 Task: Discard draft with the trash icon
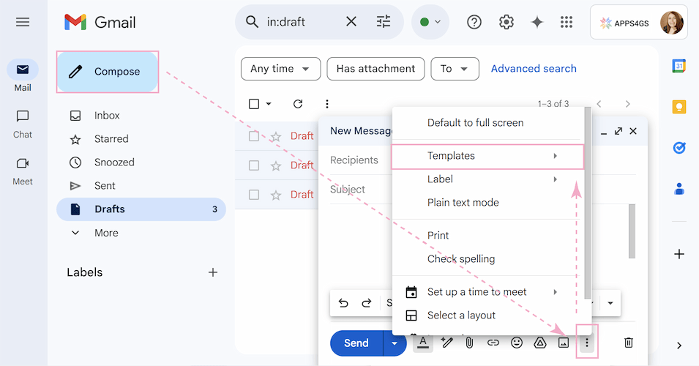pos(628,343)
